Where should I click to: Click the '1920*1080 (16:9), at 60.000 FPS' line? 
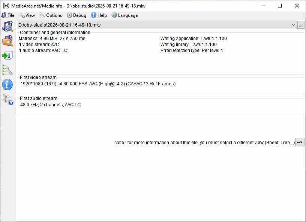[x=98, y=84]
